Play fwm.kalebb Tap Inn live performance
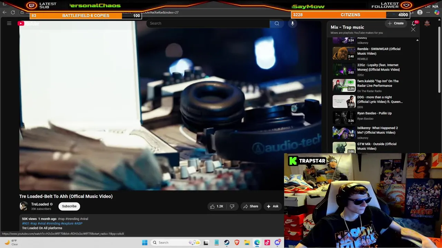The width and height of the screenshot is (442, 248). (378, 83)
